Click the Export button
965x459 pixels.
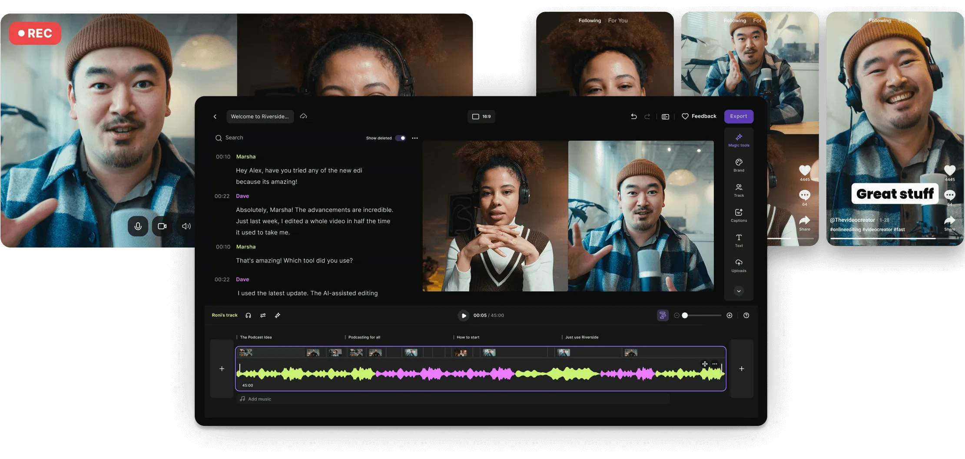[x=739, y=116]
